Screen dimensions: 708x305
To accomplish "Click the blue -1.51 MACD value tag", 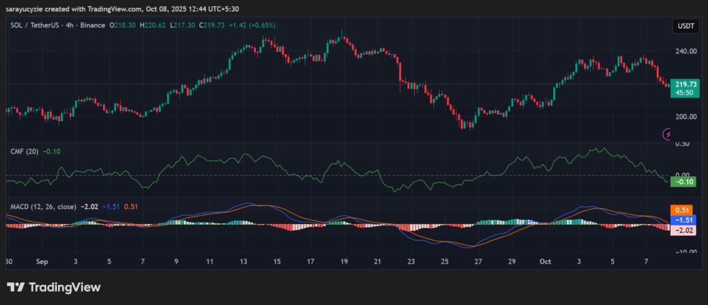I will point(683,219).
